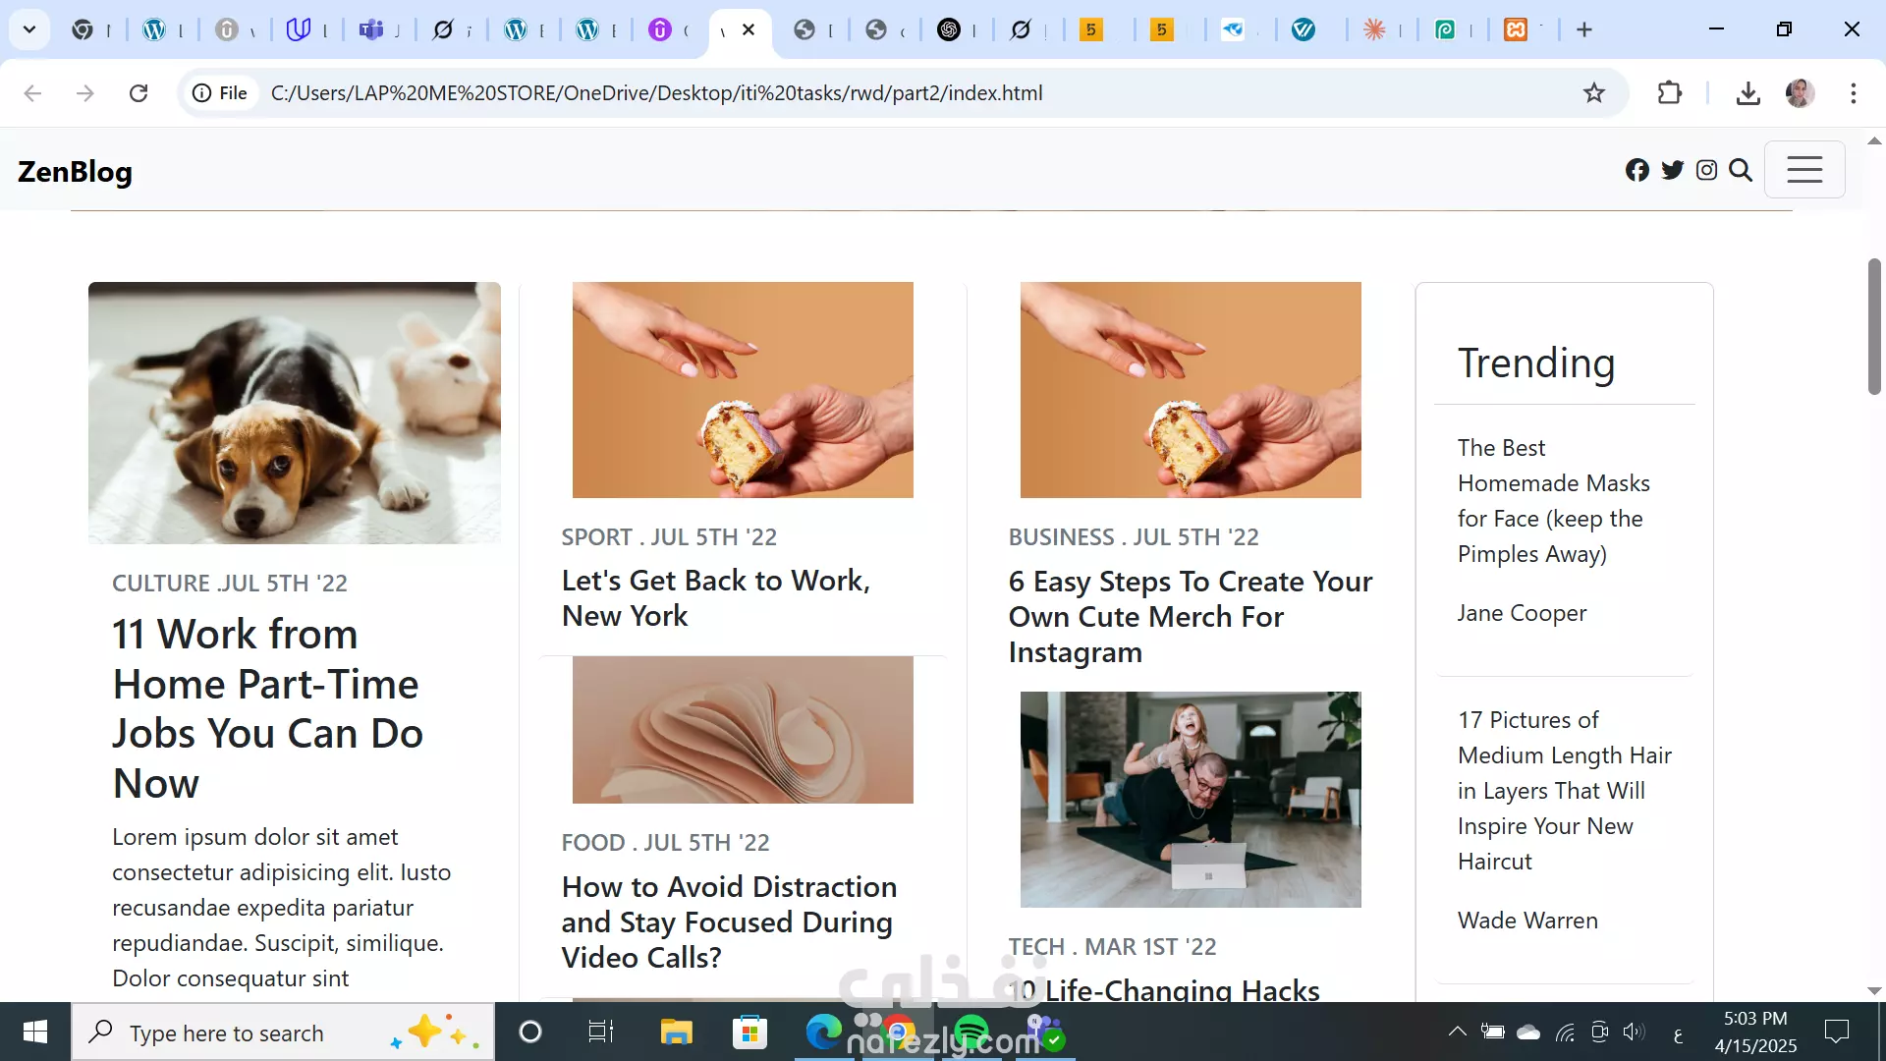Open a new browser tab
The height and width of the screenshot is (1061, 1886).
pyautogui.click(x=1583, y=29)
